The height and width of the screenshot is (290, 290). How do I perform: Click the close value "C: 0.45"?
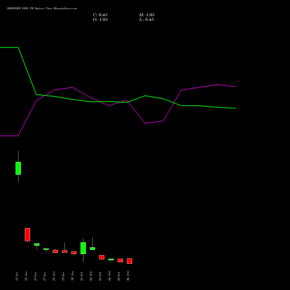100,15
